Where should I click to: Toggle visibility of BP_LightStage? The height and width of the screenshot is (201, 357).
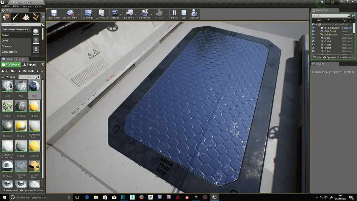coord(313,28)
